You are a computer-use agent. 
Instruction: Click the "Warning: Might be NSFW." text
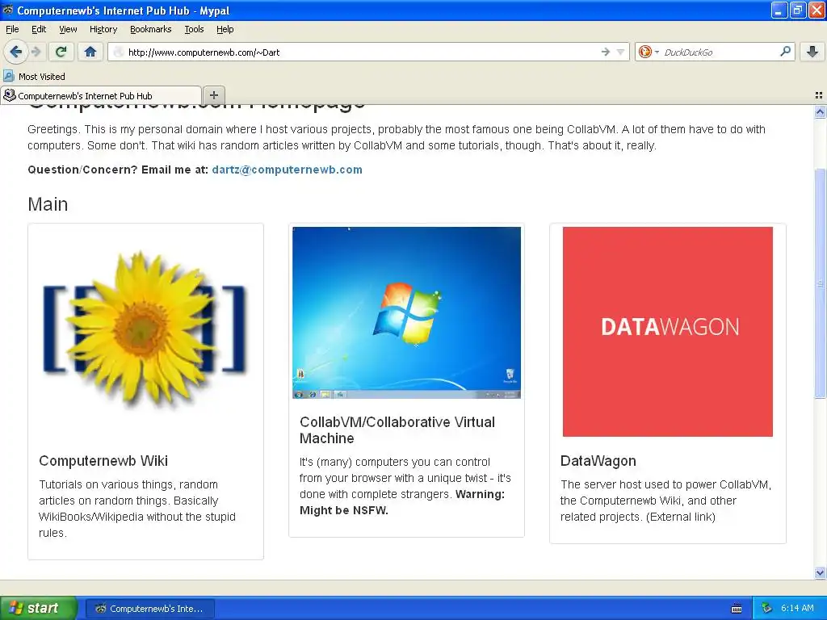click(x=402, y=502)
